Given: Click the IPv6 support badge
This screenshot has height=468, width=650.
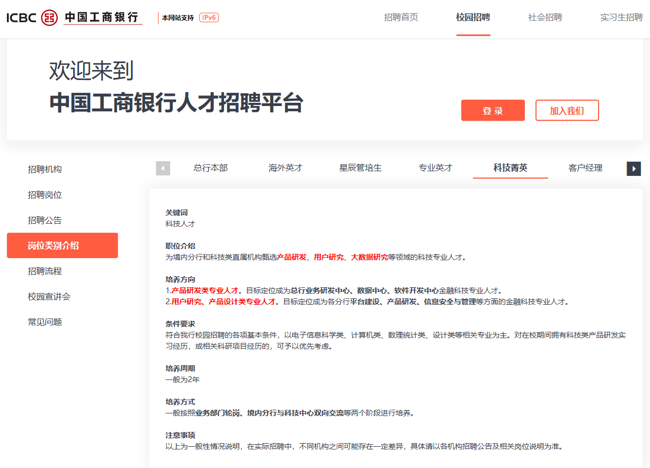Looking at the screenshot, I should pos(209,17).
